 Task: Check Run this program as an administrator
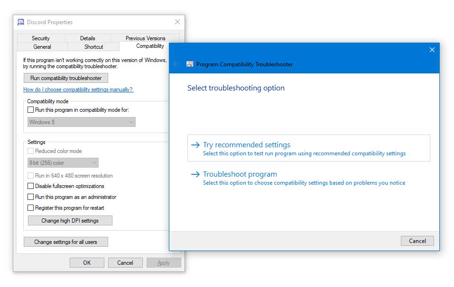pyautogui.click(x=30, y=197)
